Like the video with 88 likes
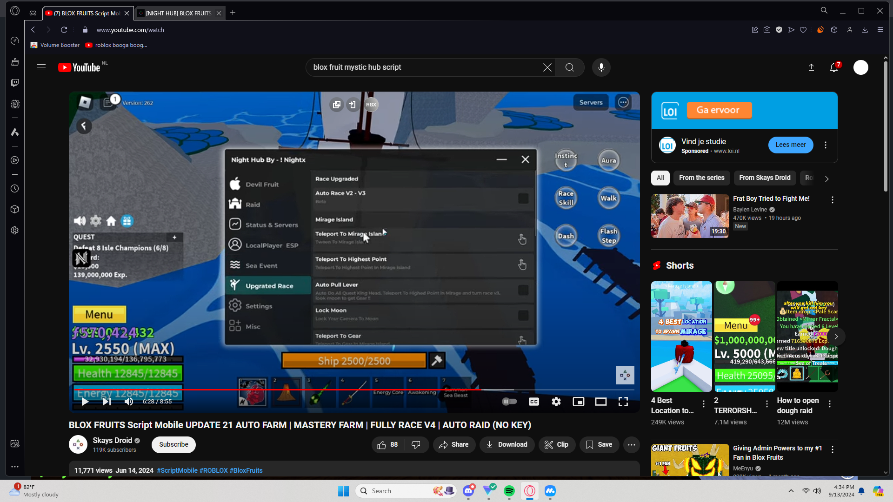 tap(388, 444)
